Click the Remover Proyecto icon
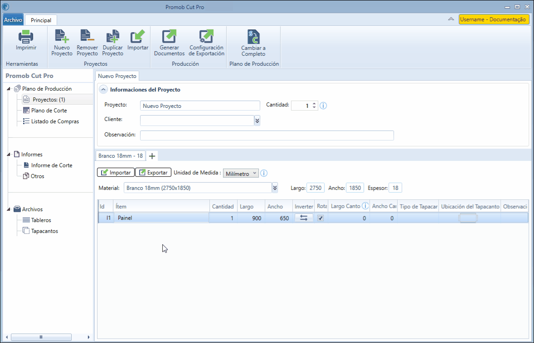The width and height of the screenshot is (534, 343). [x=87, y=36]
